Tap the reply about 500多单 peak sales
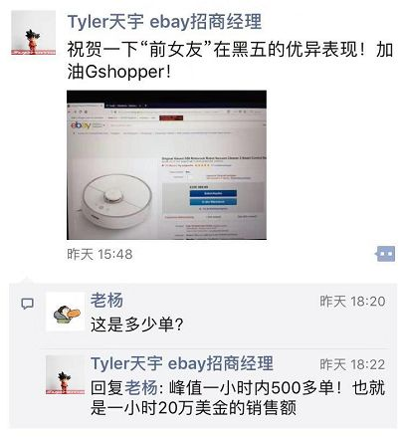This screenshot has height=437, width=404. (238, 397)
